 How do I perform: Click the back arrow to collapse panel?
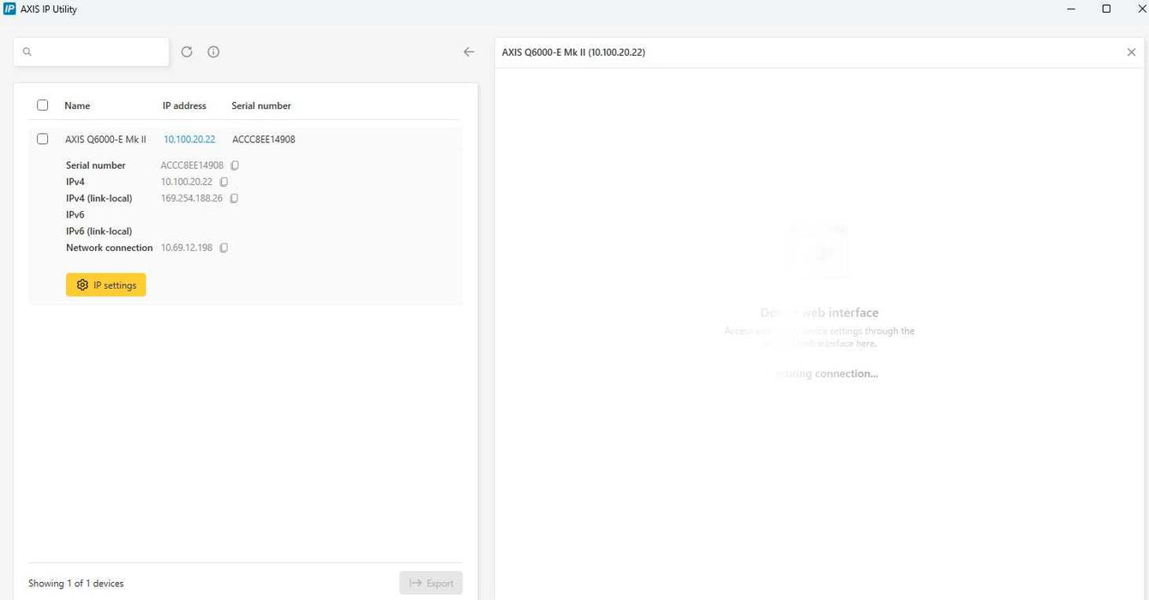469,51
